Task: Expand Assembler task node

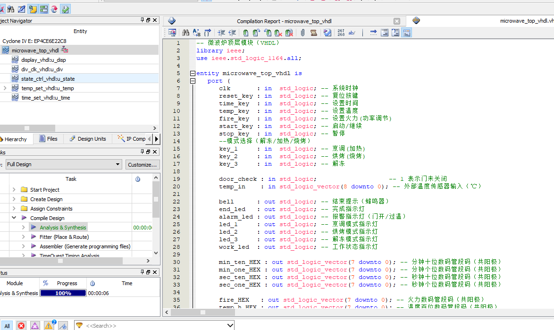Action: 23,246
